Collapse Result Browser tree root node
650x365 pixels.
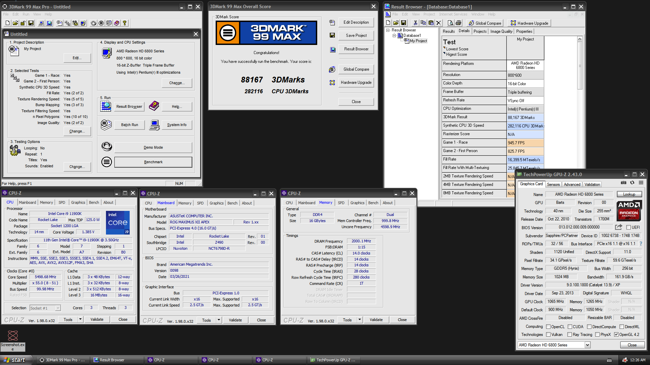[x=388, y=30]
